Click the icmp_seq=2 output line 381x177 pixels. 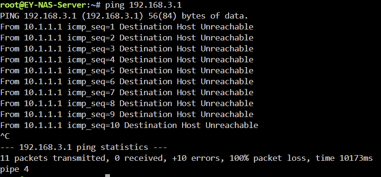127,38
